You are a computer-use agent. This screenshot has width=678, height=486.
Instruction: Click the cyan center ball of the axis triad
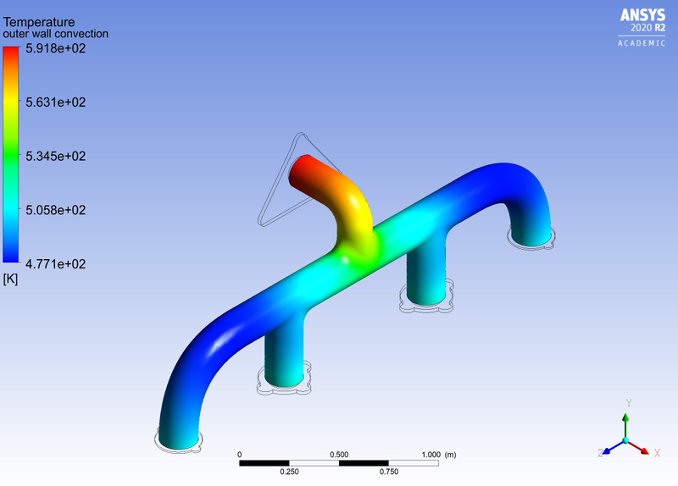625,440
